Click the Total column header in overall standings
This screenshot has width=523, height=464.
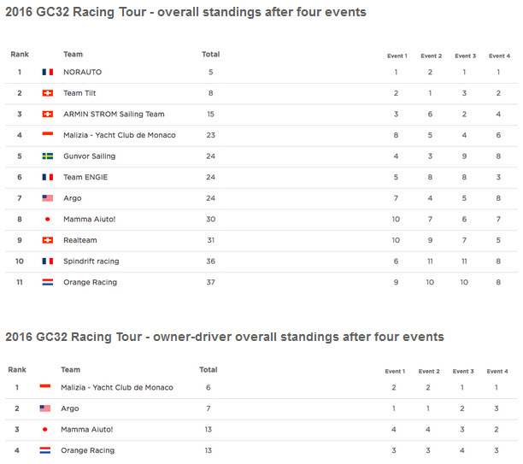[x=211, y=55]
